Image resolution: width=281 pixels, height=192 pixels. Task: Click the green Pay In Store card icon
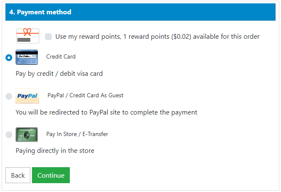[x=27, y=135]
